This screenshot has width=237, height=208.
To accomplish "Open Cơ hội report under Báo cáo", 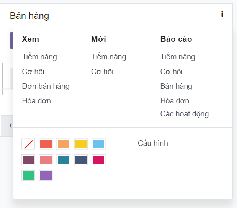I will tap(171, 72).
